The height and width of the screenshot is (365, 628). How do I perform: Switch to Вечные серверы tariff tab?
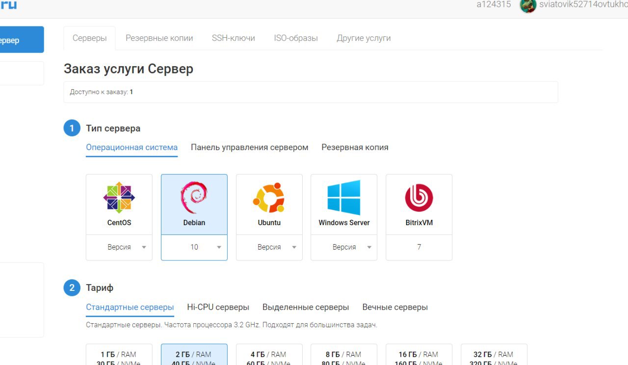(x=395, y=307)
